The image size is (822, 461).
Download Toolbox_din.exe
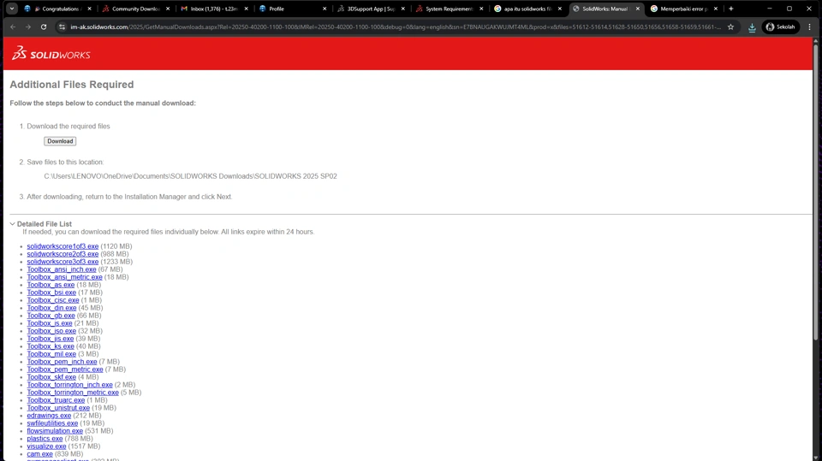click(52, 308)
